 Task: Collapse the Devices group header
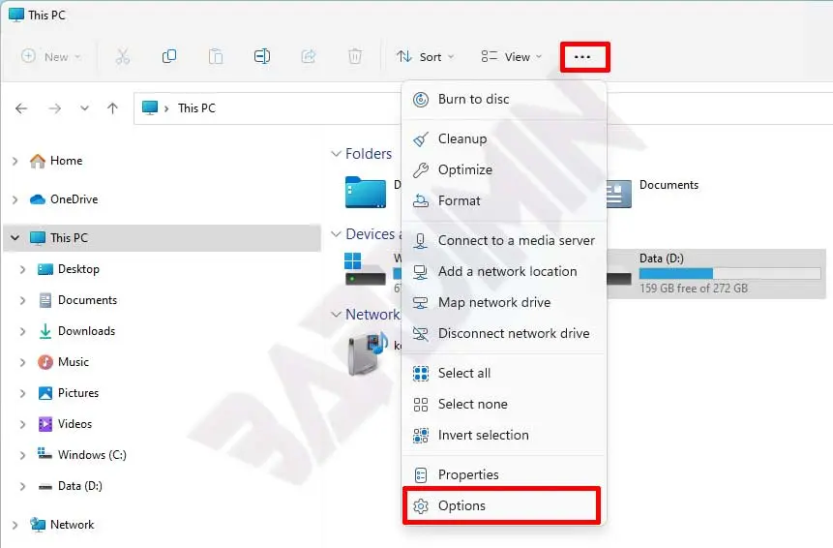(x=336, y=234)
